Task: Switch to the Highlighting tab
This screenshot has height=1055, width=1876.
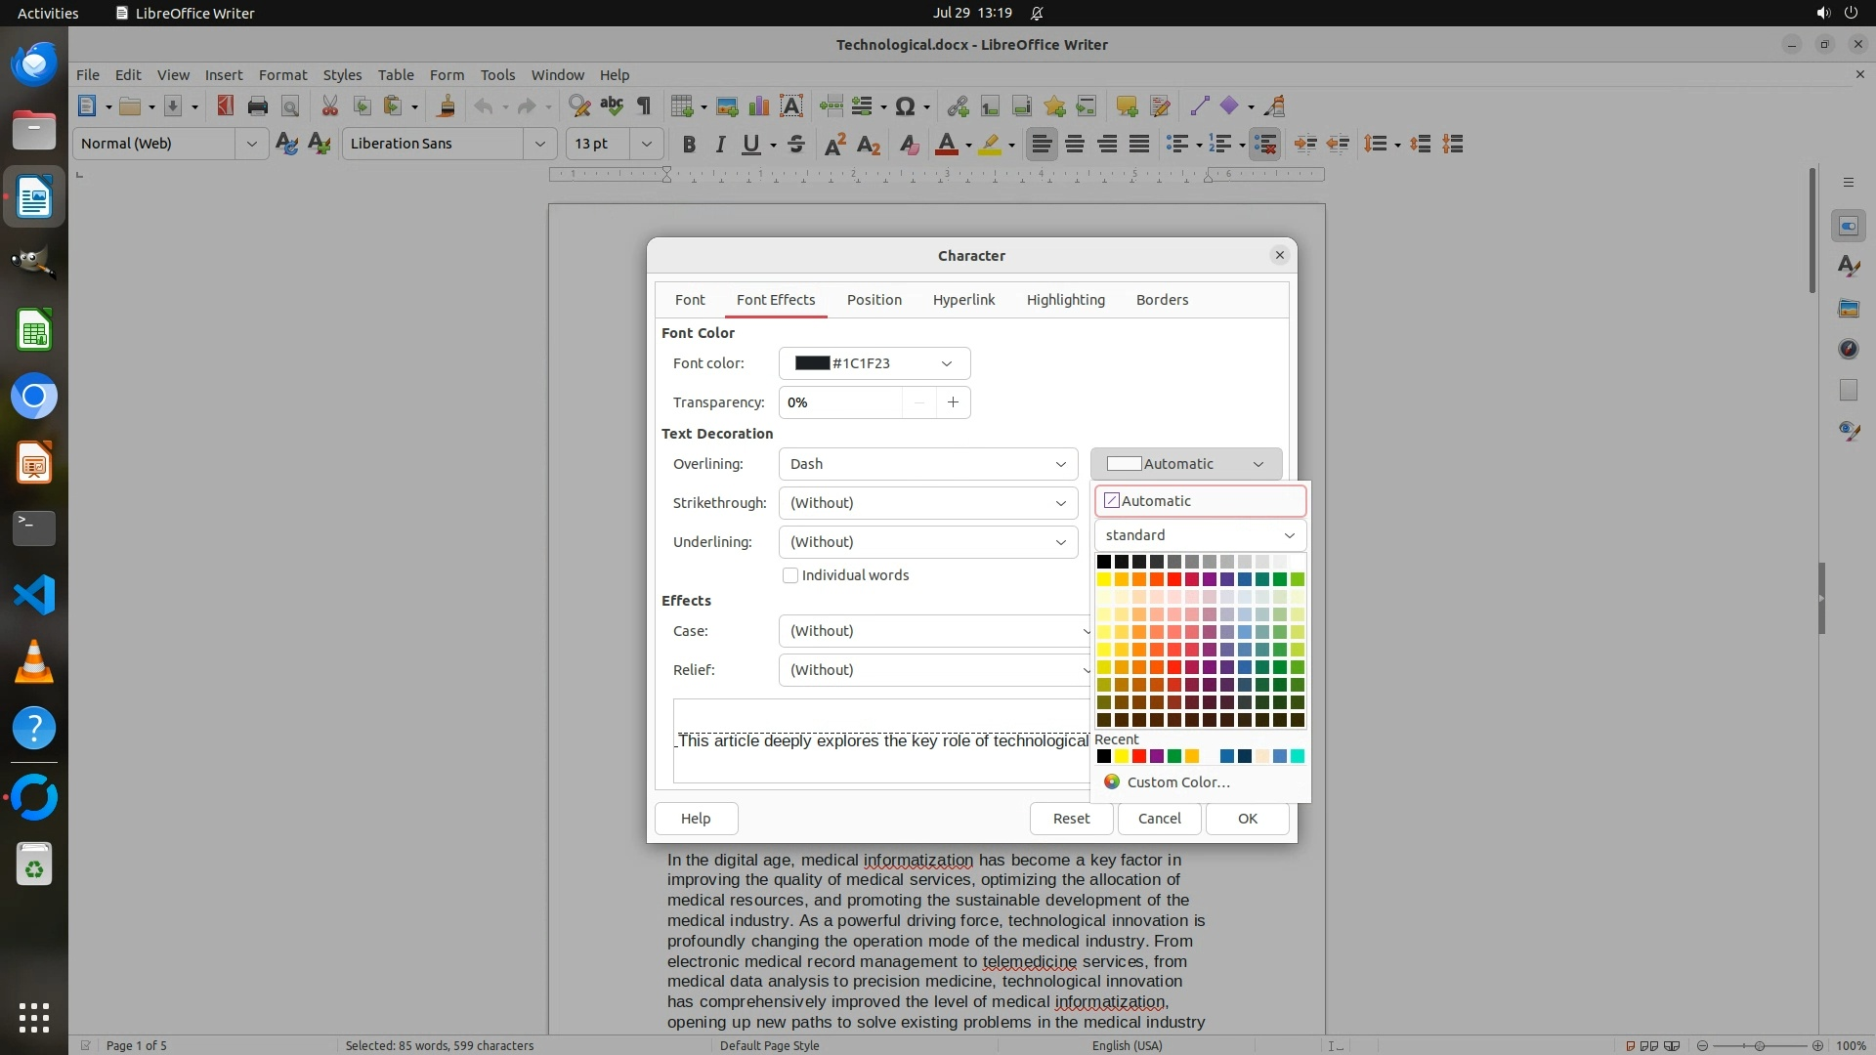Action: (x=1065, y=300)
